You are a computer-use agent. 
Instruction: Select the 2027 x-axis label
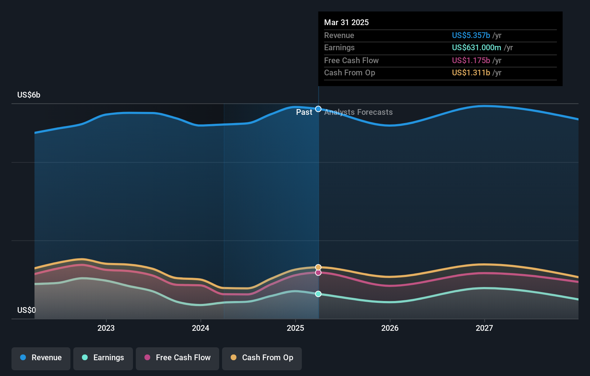[484, 328]
